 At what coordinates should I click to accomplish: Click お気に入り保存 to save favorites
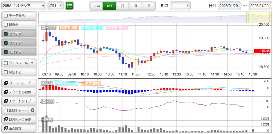[x=19, y=119]
